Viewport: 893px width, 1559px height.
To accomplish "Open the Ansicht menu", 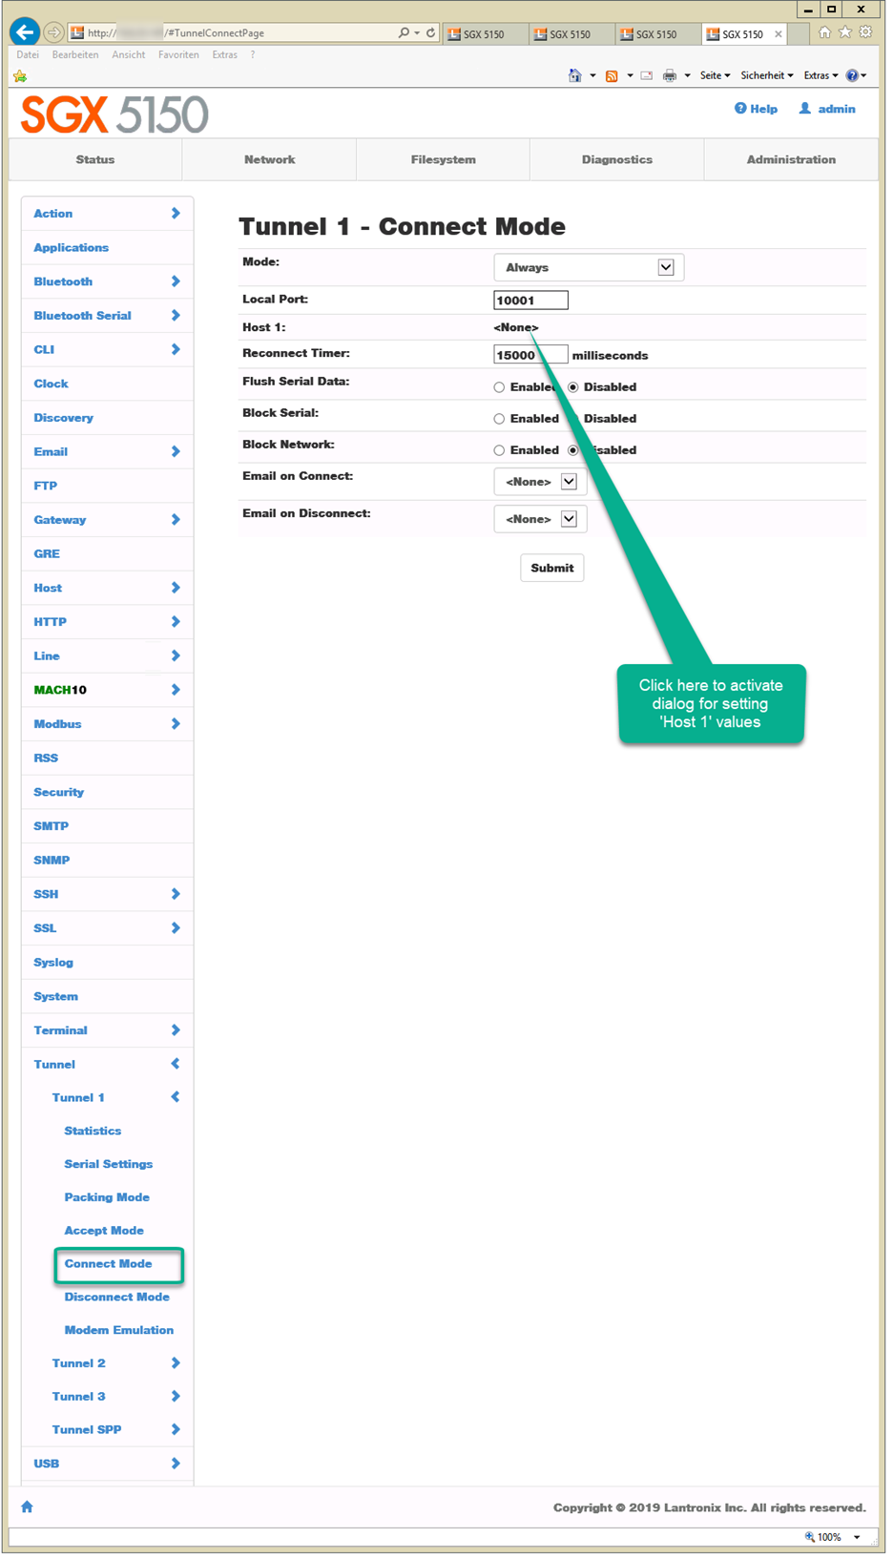I will 129,55.
